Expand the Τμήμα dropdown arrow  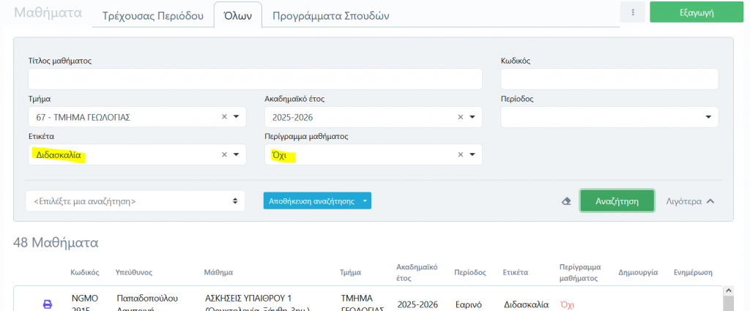(237, 117)
